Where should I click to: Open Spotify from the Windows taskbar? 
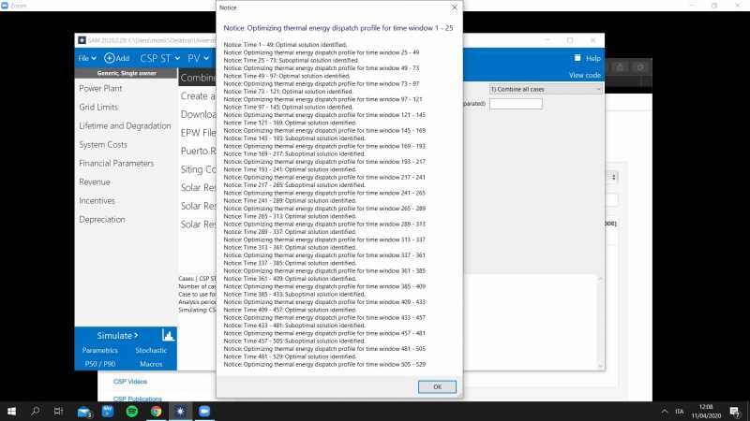point(131,411)
